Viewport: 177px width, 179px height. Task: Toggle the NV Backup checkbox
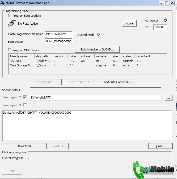tap(166, 21)
